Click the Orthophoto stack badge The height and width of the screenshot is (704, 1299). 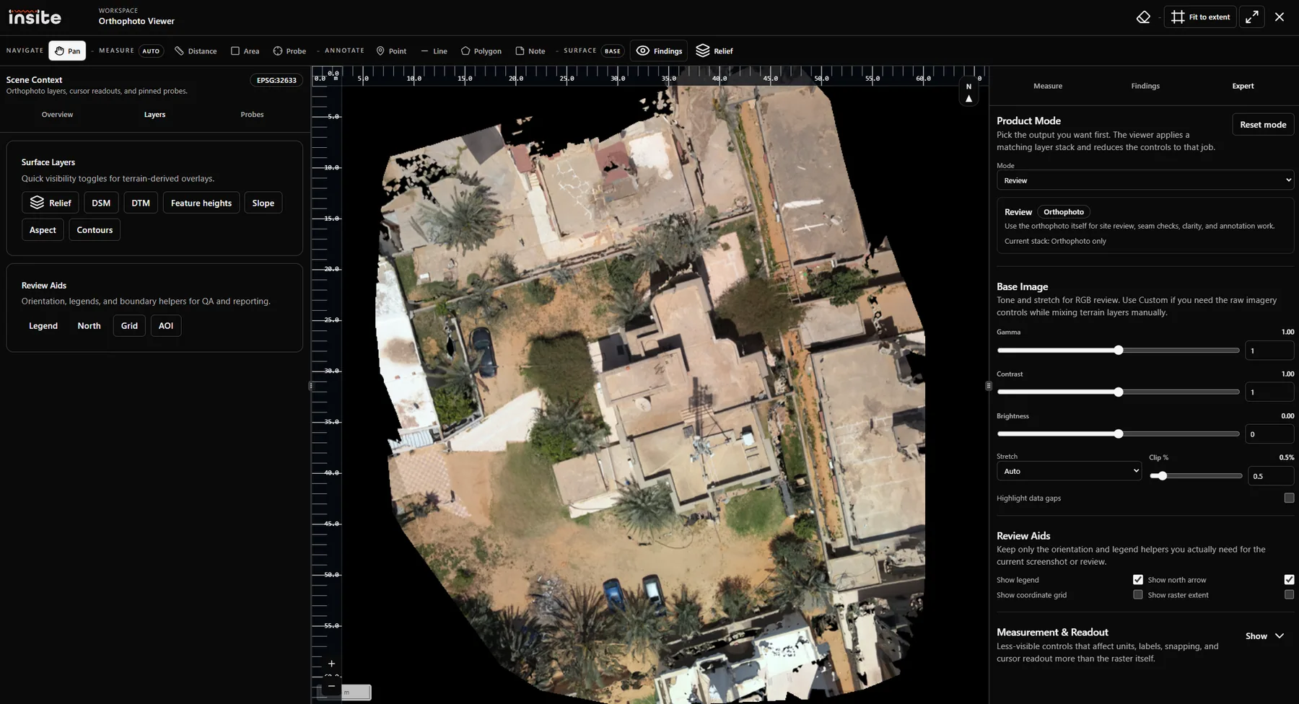(x=1064, y=212)
